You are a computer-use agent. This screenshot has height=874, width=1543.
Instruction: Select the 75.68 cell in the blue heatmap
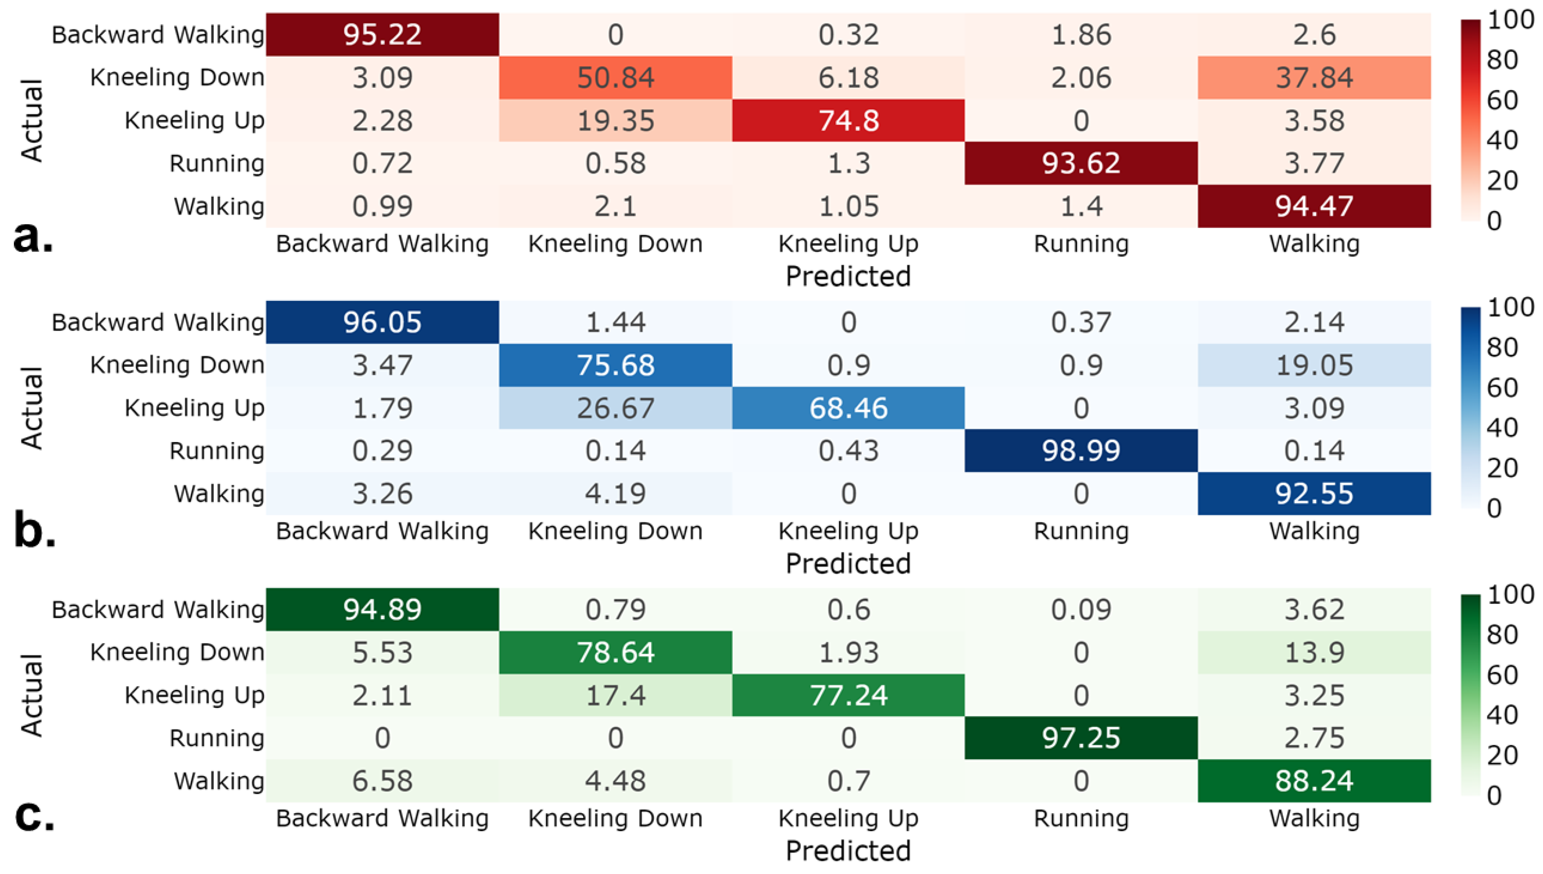coord(615,365)
